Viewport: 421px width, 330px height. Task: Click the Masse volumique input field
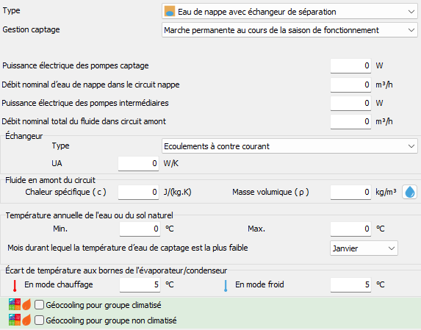pos(350,192)
